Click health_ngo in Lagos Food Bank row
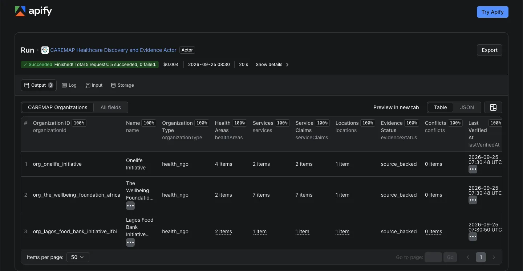 coord(175,231)
